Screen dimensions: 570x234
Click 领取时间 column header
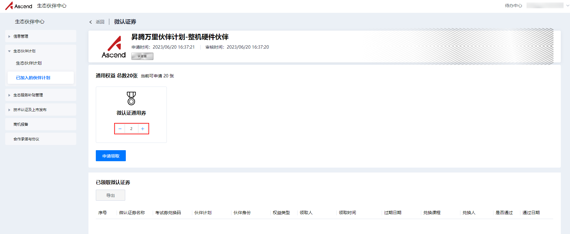pos(347,213)
